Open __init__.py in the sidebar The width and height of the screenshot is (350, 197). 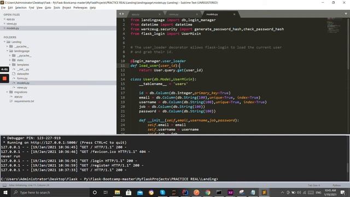(23, 69)
